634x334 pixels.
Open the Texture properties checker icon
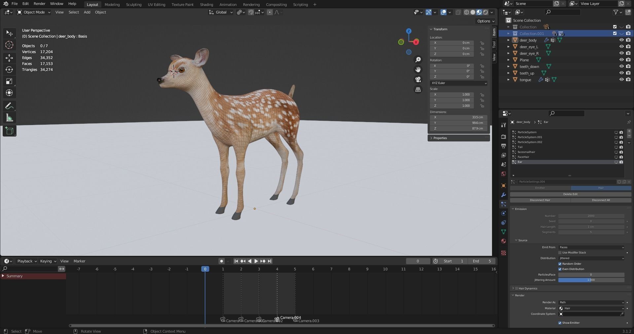coord(503,253)
